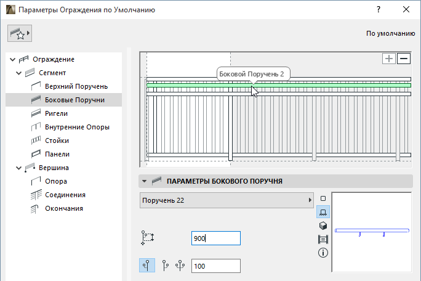This screenshot has height=281, width=421.
Task: Switch to film strip preview icon
Action: pos(323,239)
